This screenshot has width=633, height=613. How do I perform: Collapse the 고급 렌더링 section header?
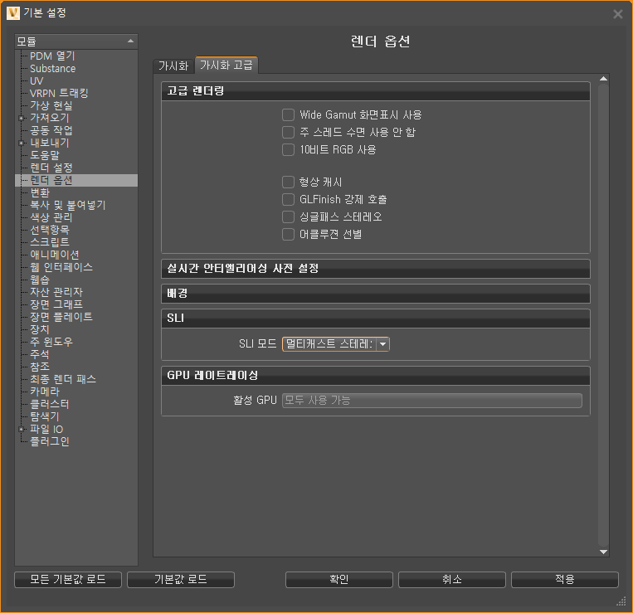[x=376, y=90]
